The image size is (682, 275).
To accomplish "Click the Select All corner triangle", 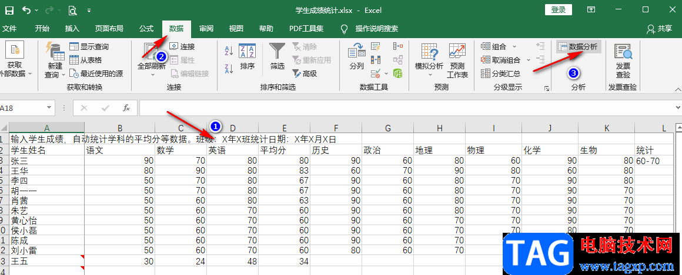I will click(x=4, y=128).
